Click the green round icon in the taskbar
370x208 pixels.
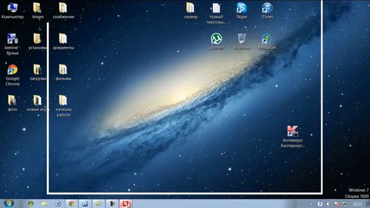(x=31, y=203)
